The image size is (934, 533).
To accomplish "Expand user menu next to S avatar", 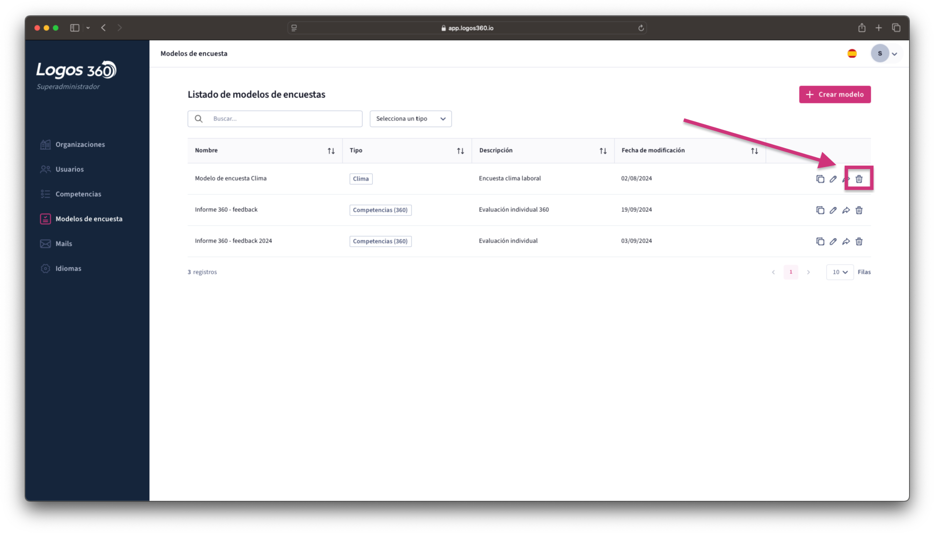I will click(894, 54).
